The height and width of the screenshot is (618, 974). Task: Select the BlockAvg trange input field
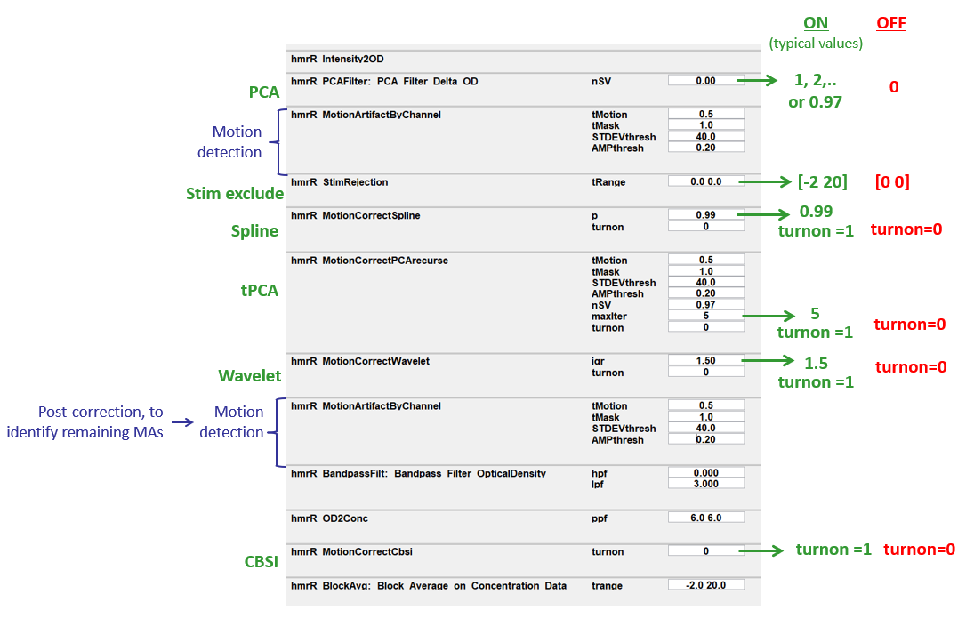coord(705,585)
